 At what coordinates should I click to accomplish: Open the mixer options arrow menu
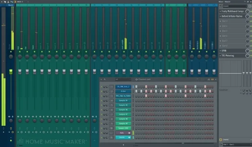(1, 2)
